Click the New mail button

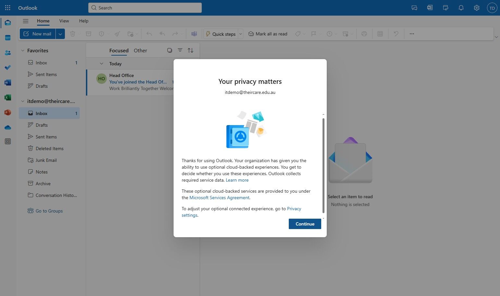[x=38, y=34]
